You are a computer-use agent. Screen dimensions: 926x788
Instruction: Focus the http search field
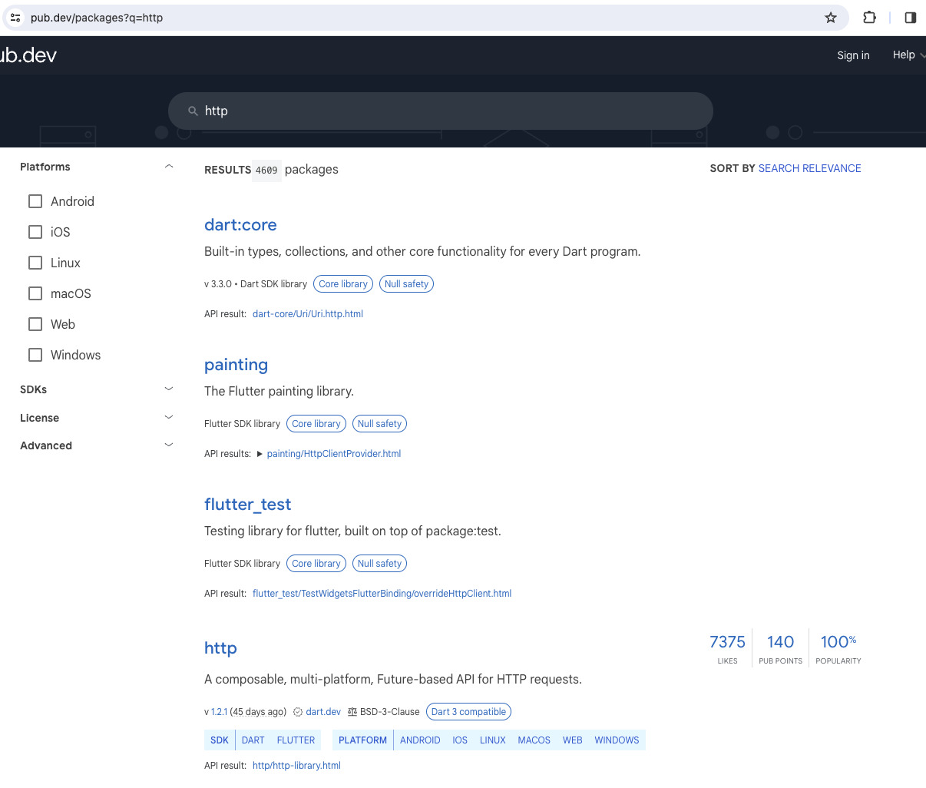click(x=441, y=111)
